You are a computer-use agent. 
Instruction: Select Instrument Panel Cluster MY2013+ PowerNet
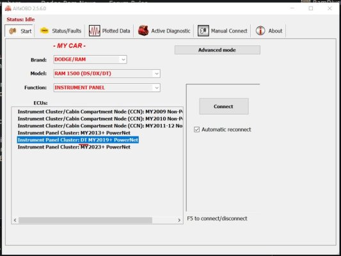coord(74,133)
